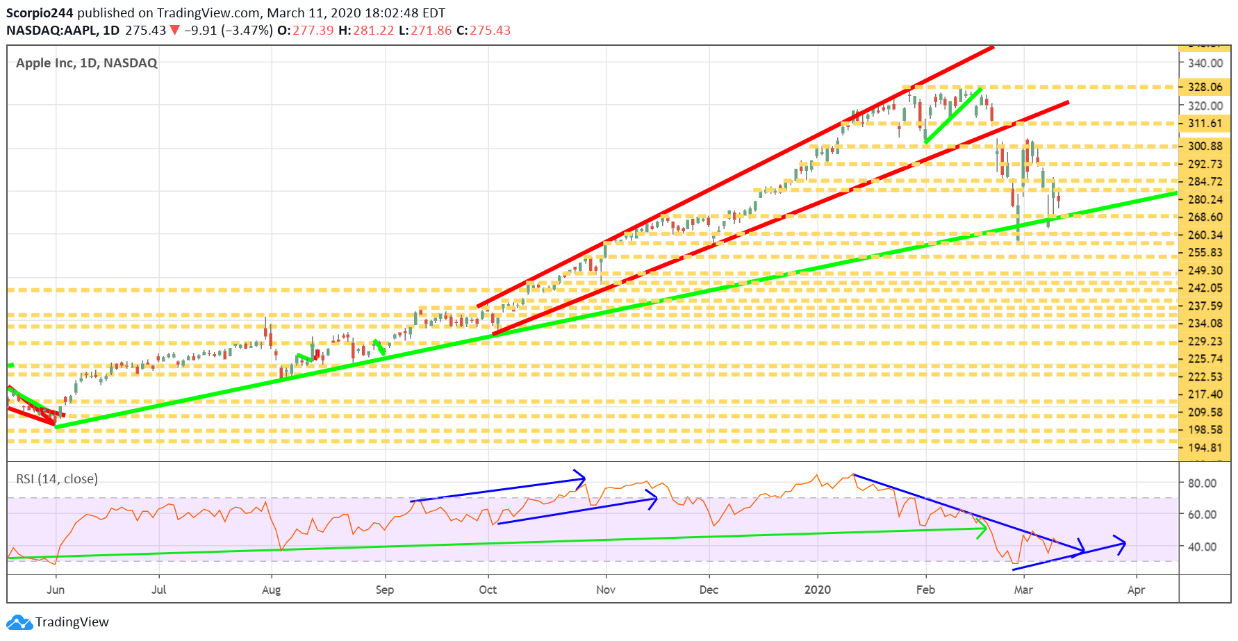The image size is (1238, 641).
Task: Click the 280.24 price level label
Action: click(1205, 200)
